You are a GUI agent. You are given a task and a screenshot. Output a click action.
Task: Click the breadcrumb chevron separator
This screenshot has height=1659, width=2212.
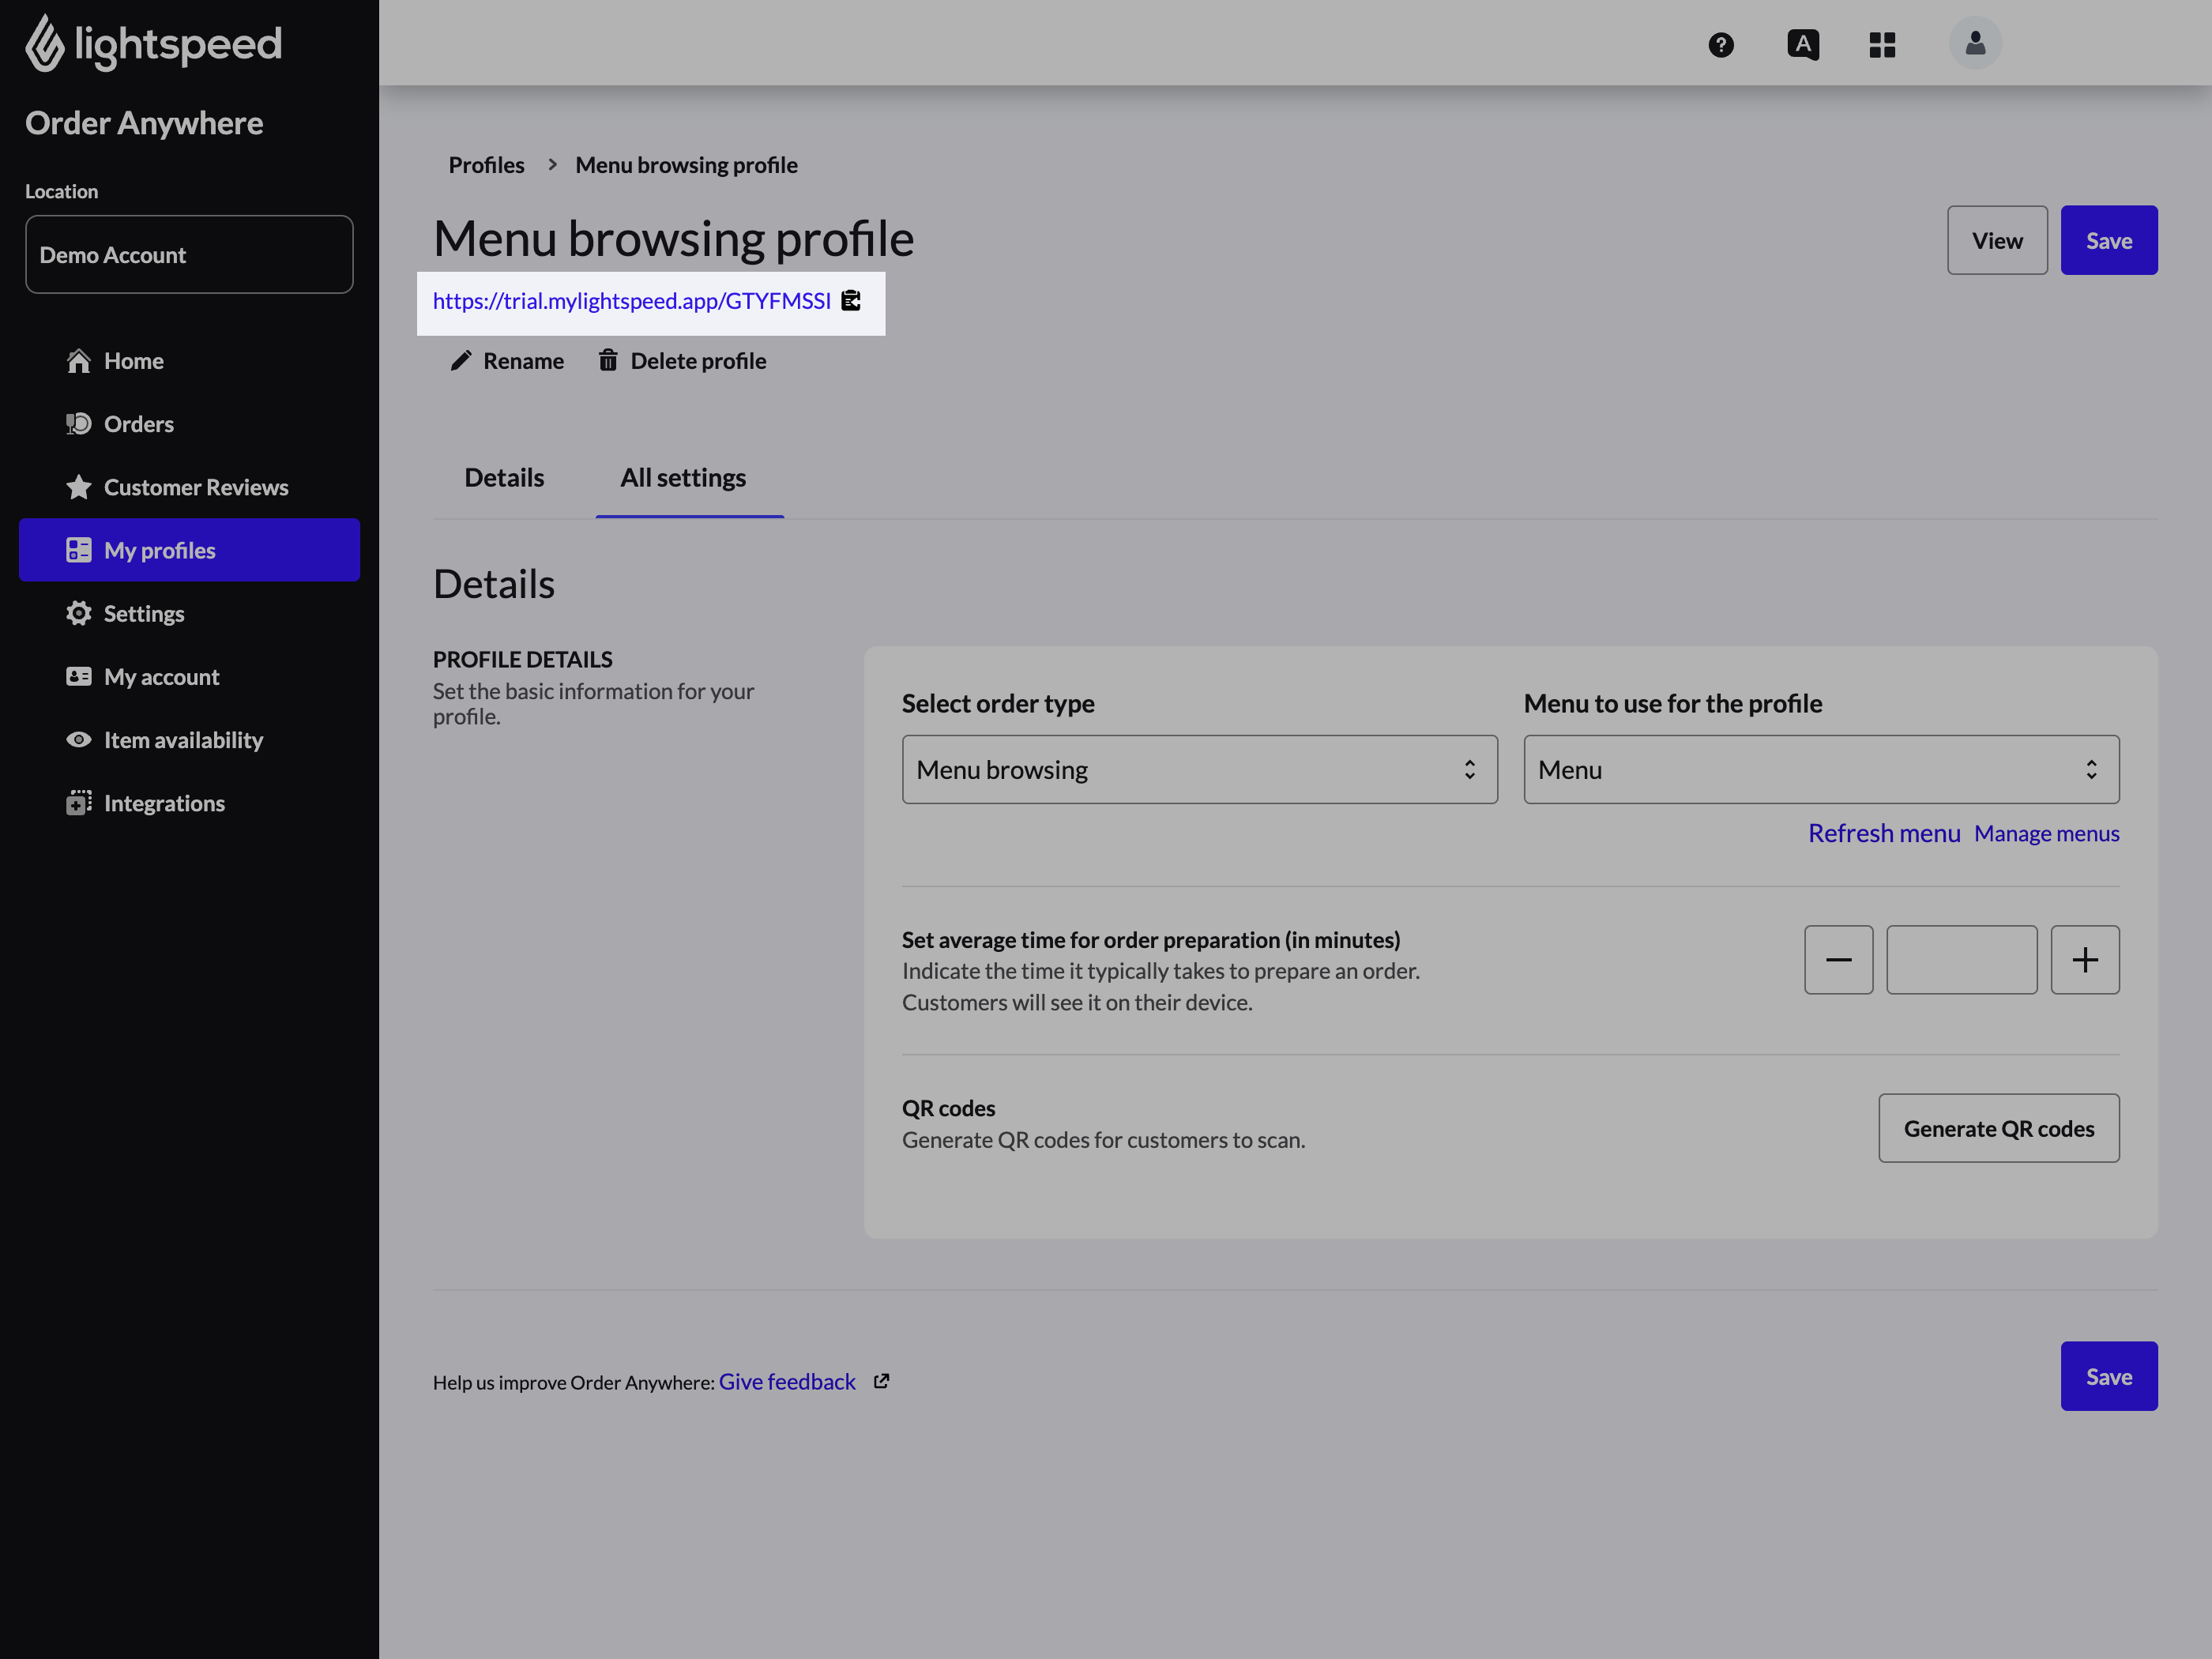pyautogui.click(x=551, y=164)
